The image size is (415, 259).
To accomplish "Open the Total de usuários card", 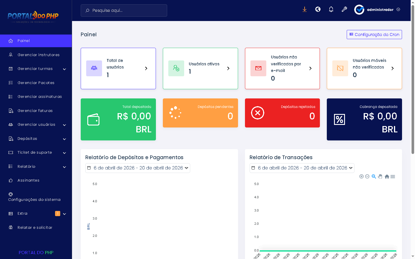I will click(x=118, y=68).
